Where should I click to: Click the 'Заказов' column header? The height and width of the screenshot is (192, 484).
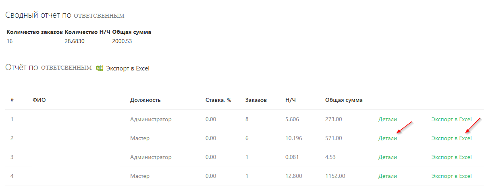pos(256,100)
